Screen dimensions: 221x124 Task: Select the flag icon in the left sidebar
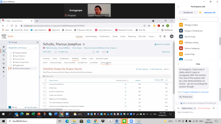4,59
